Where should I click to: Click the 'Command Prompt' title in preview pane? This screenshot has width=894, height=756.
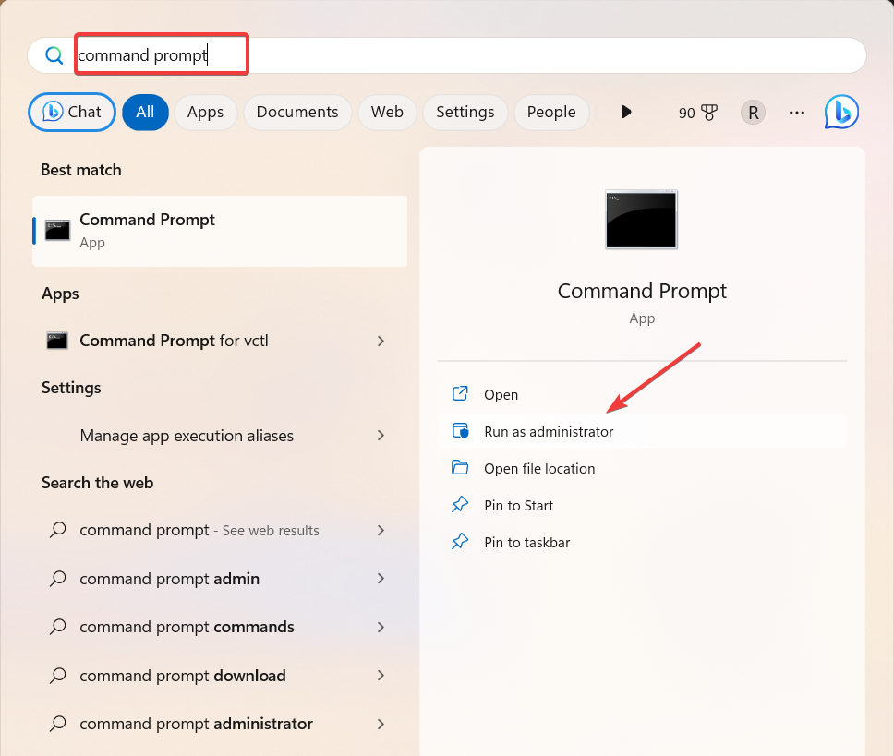[642, 291]
